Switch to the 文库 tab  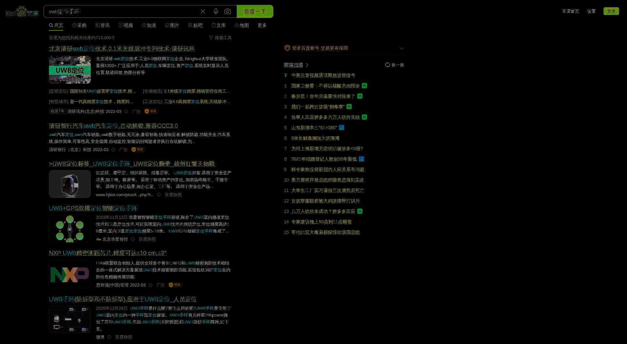218,25
